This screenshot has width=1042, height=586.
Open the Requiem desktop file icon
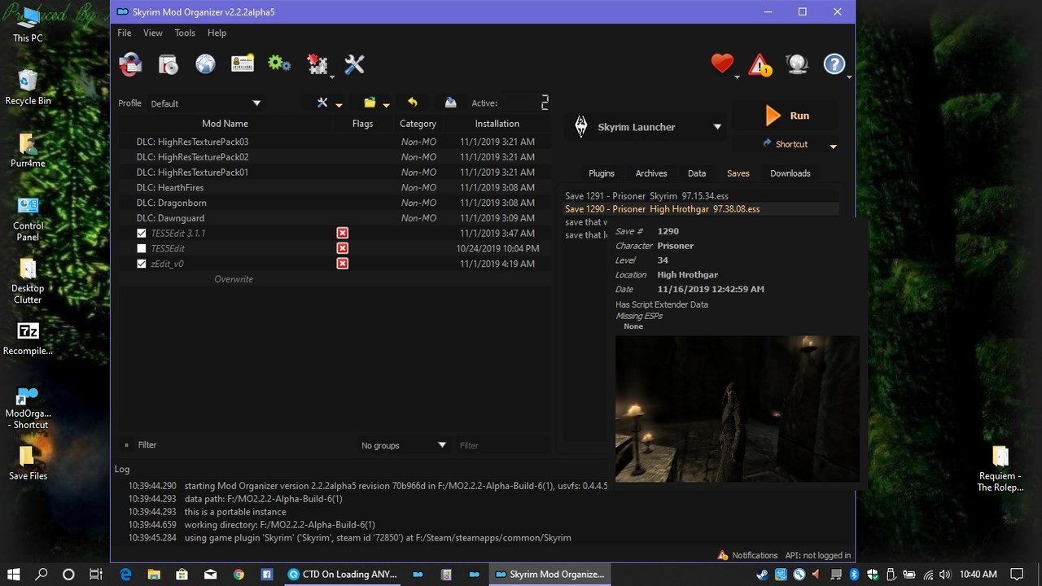pyautogui.click(x=1000, y=468)
